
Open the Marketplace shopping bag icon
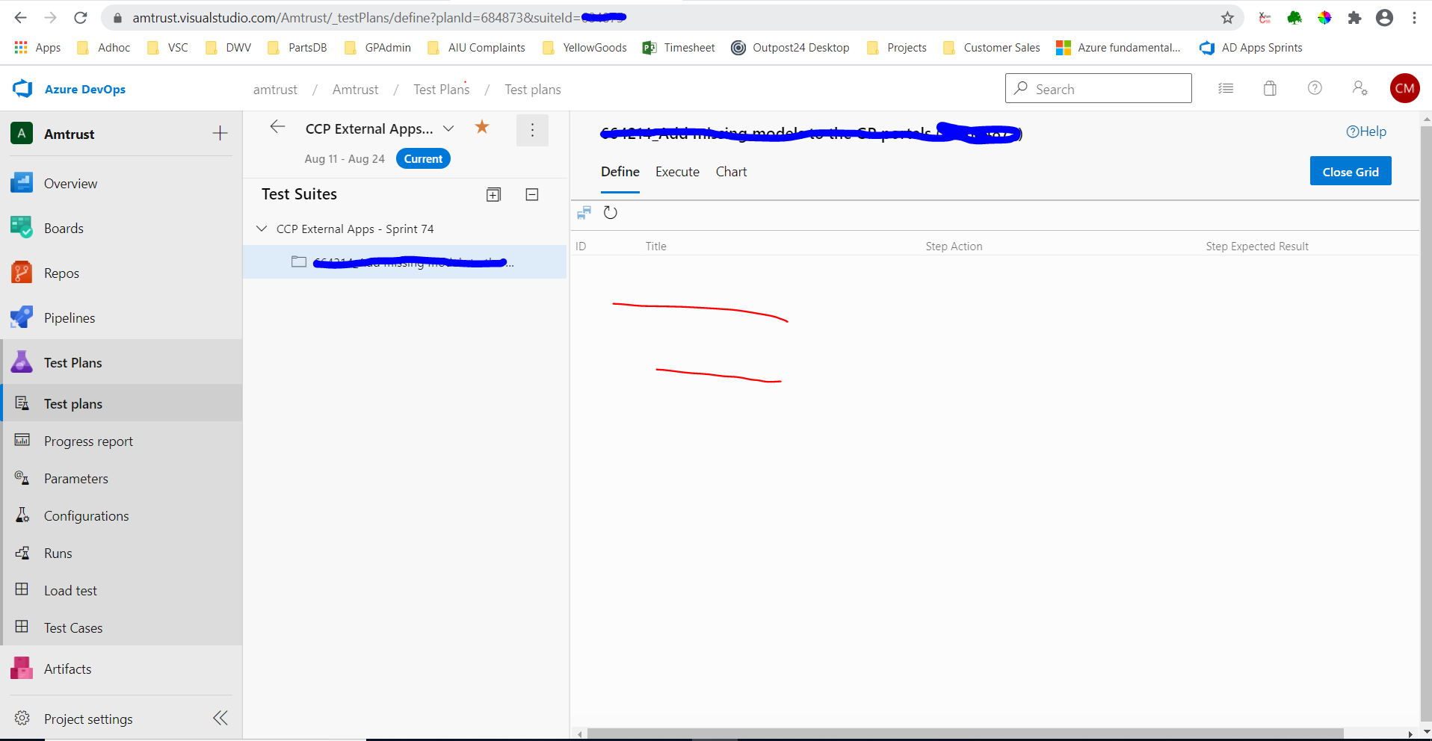(1269, 88)
